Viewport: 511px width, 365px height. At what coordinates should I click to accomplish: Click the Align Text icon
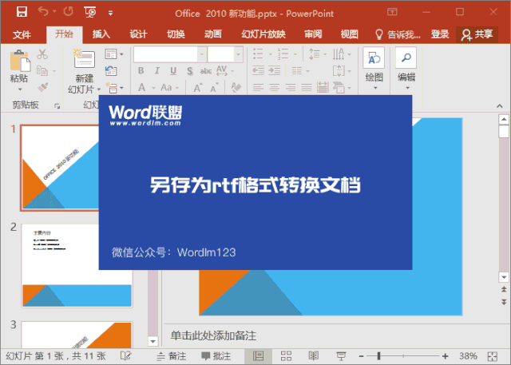click(339, 70)
